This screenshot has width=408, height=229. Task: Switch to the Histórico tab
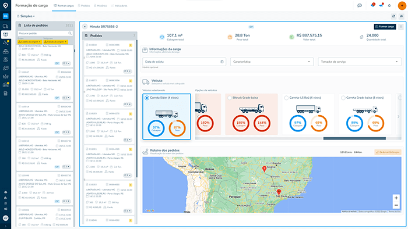coord(100,6)
